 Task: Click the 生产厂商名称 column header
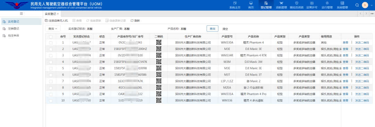[x=193, y=36]
